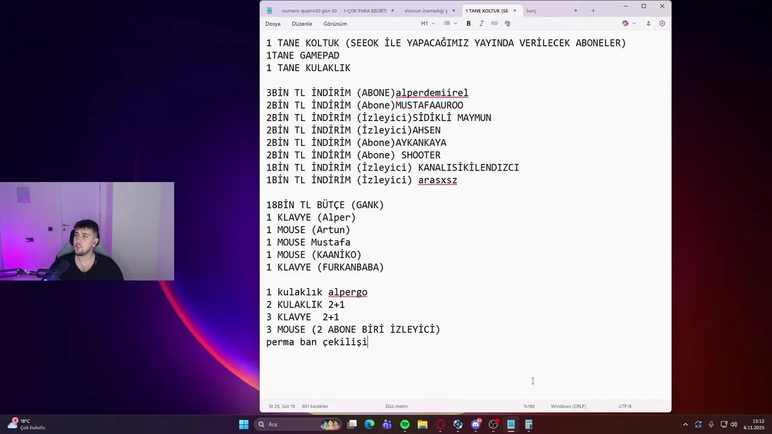The image size is (772, 434).
Task: Click the webcam overlay thumbnail
Action: pyautogui.click(x=87, y=231)
